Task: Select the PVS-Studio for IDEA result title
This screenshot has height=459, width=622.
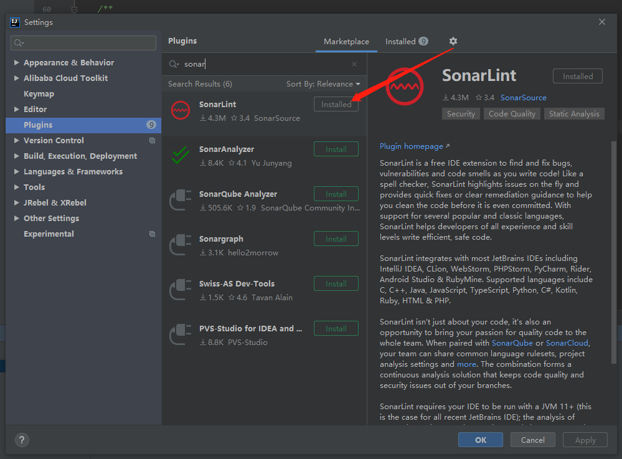Action: (250, 328)
